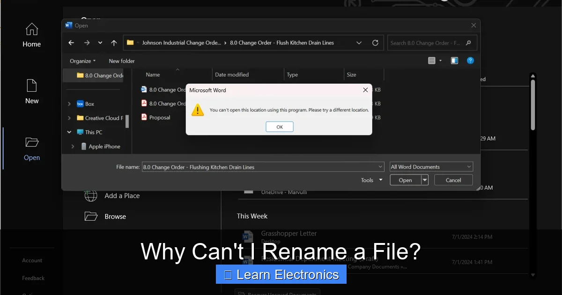Select the Word icon of 8.0 Change Order
The height and width of the screenshot is (295, 562).
click(x=143, y=89)
